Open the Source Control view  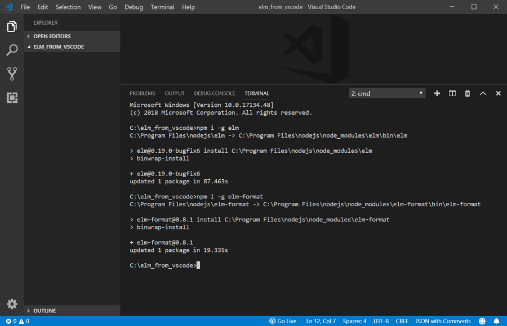point(12,74)
